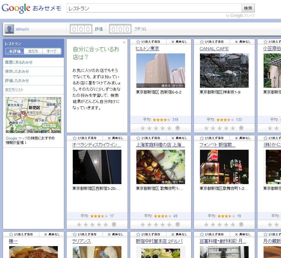
Task: Save ヒルトン東京 with とりあえず保存 star
Action: click(148, 42)
